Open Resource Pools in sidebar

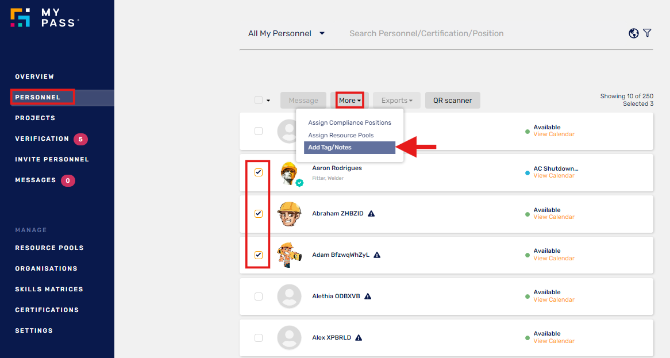(x=49, y=248)
